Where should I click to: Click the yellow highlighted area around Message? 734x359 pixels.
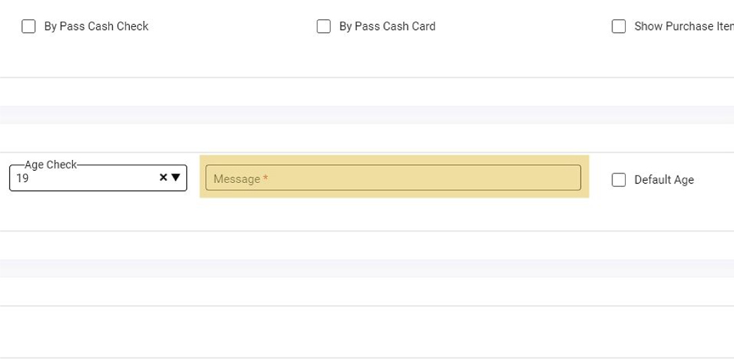click(394, 194)
